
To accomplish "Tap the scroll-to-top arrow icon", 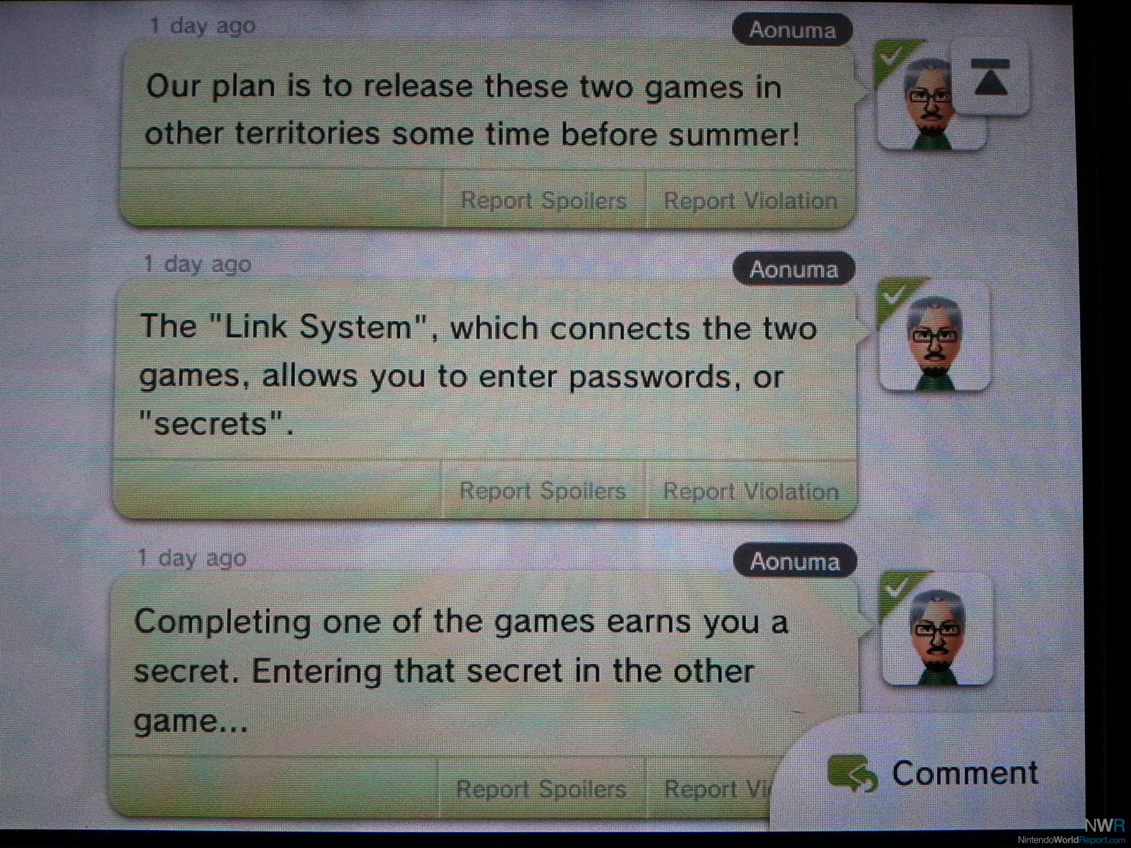I will [991, 78].
